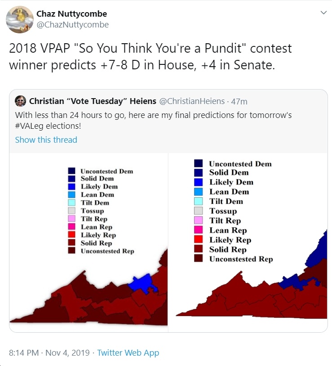Click the Twitter Web App link

coord(128,352)
